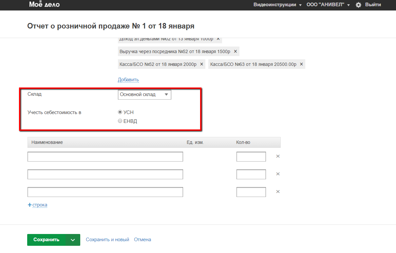The height and width of the screenshot is (253, 396).
Task: Select the УСН radio button
Action: (120, 112)
